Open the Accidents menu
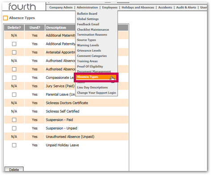This screenshot has width=211, height=175. [x=165, y=8]
